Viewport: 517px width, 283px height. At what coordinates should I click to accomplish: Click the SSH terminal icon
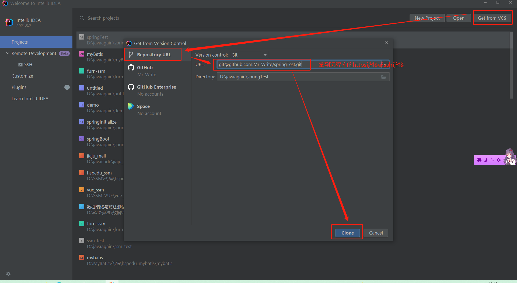(x=20, y=65)
